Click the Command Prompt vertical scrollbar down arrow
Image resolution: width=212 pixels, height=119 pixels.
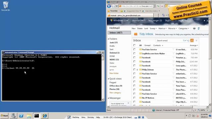click(x=103, y=99)
